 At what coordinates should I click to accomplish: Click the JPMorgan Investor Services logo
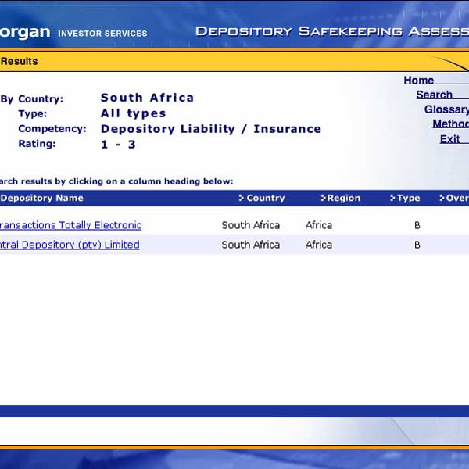pyautogui.click(x=73, y=33)
